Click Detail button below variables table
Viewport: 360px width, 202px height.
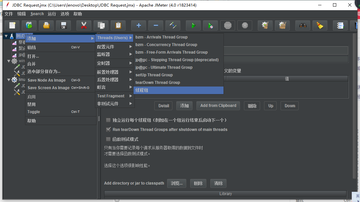pos(164,106)
